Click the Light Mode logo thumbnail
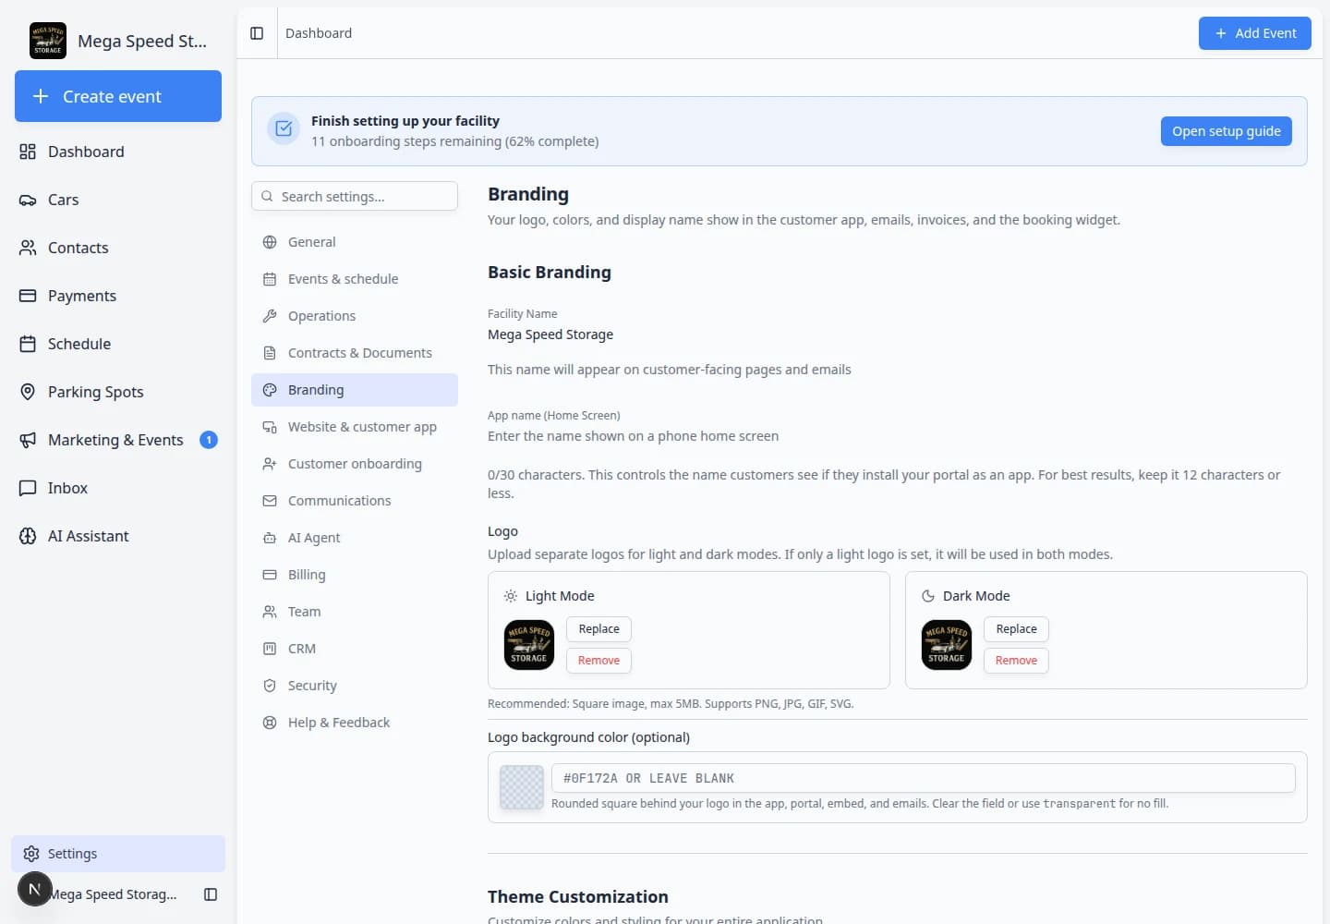 click(529, 645)
